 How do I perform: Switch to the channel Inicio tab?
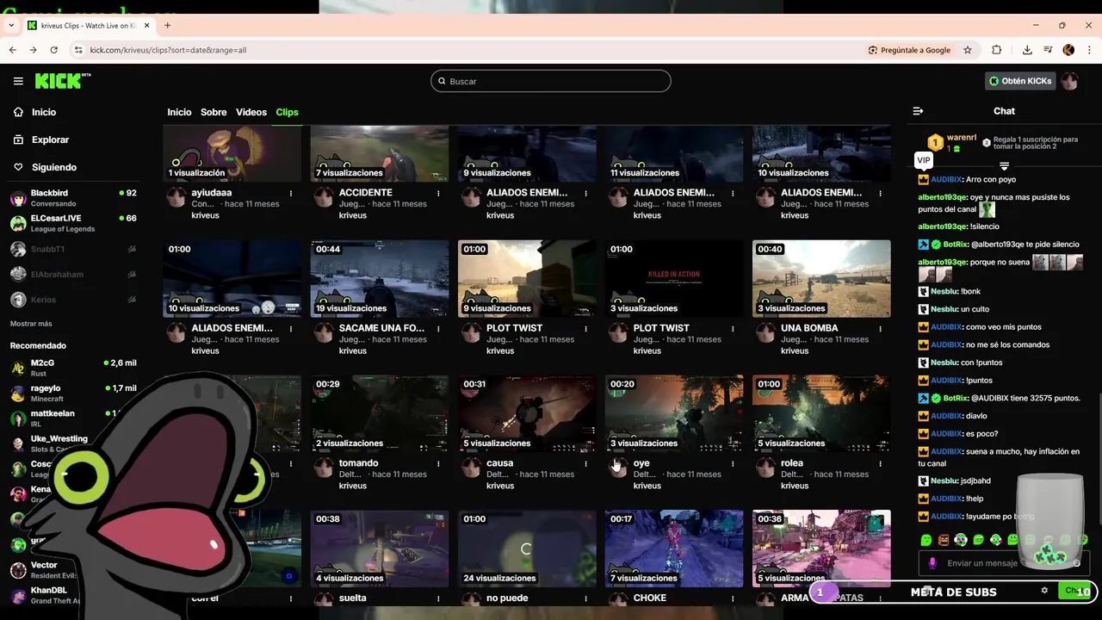click(179, 112)
